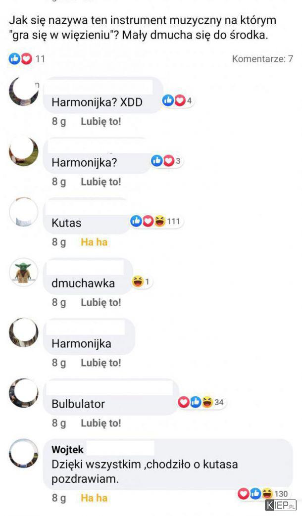The width and height of the screenshot is (302, 516).
Task: Toggle 'Ha ha' reaction on 'Kutas' comment
Action: point(94,242)
